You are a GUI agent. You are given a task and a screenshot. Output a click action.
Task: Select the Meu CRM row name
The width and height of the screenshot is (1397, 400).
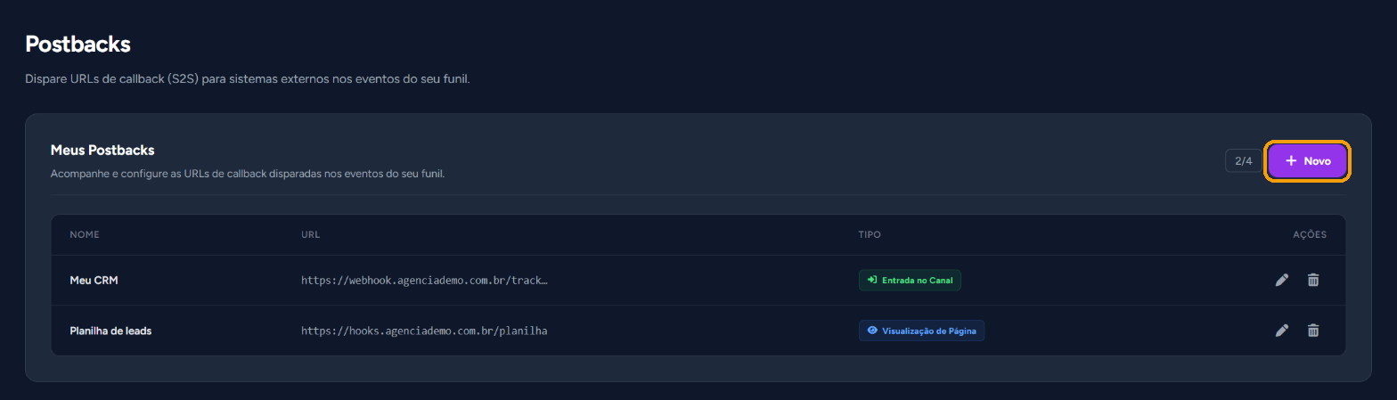(94, 280)
